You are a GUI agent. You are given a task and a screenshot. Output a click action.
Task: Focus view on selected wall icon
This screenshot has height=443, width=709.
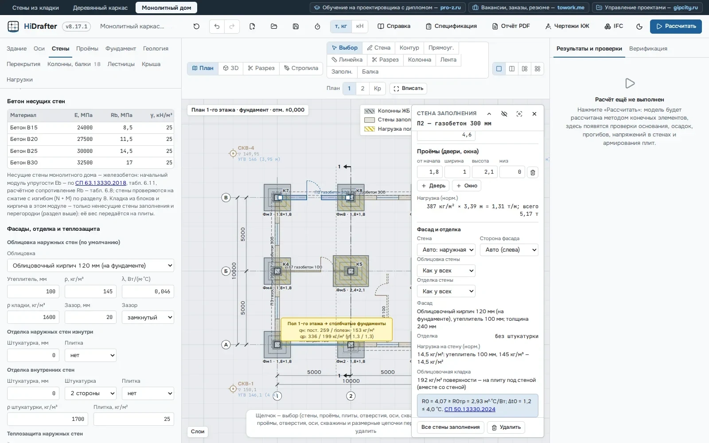[x=519, y=114]
